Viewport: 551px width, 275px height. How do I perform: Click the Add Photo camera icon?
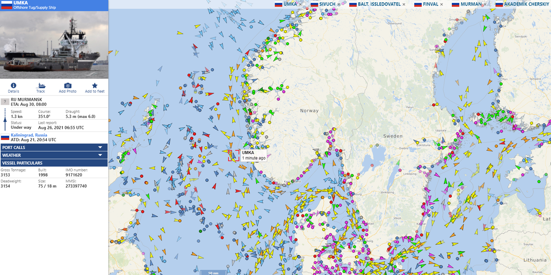67,86
